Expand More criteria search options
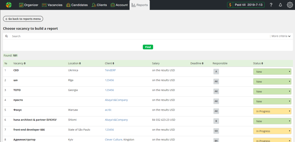The height and width of the screenshot is (142, 295). [281, 36]
